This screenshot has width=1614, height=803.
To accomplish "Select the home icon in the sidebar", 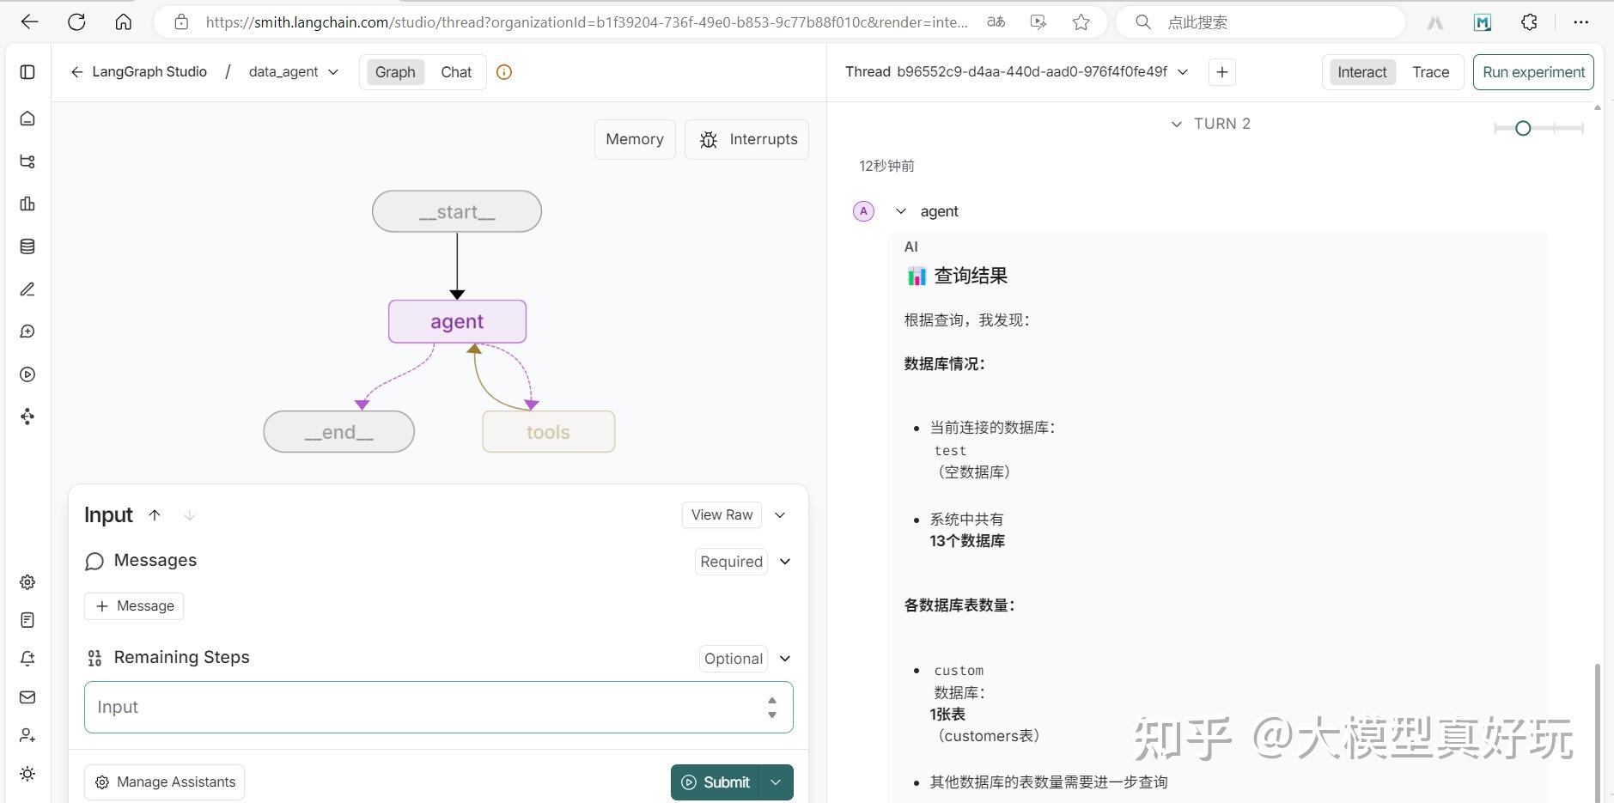I will pyautogui.click(x=27, y=118).
